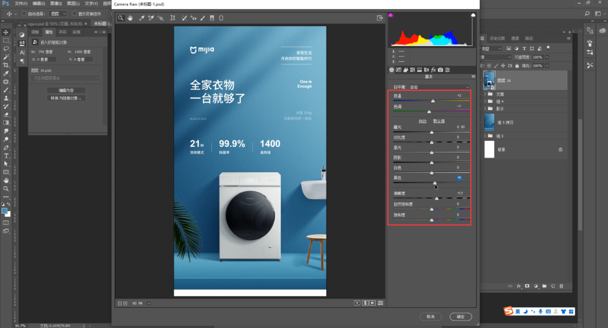Screen dimensions: 608x328
Task: Click the delete layer trash icon
Action: tap(561, 286)
